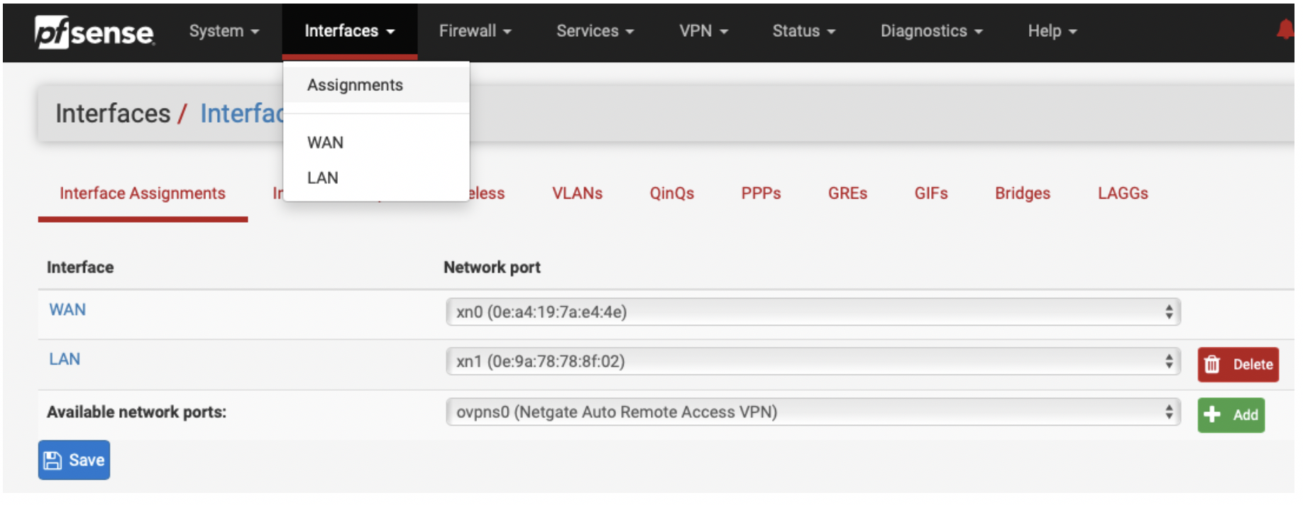Choose LAN in the Interfaces dropdown menu
The height and width of the screenshot is (505, 1303).
pyautogui.click(x=323, y=178)
